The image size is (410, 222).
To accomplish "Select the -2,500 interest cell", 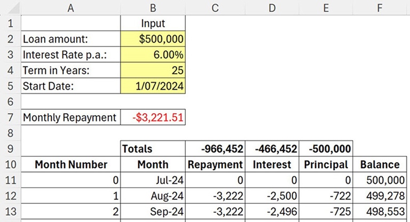I will (x=272, y=196).
